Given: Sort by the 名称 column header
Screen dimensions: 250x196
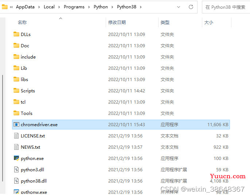Looking at the screenshot, I should point(22,23).
